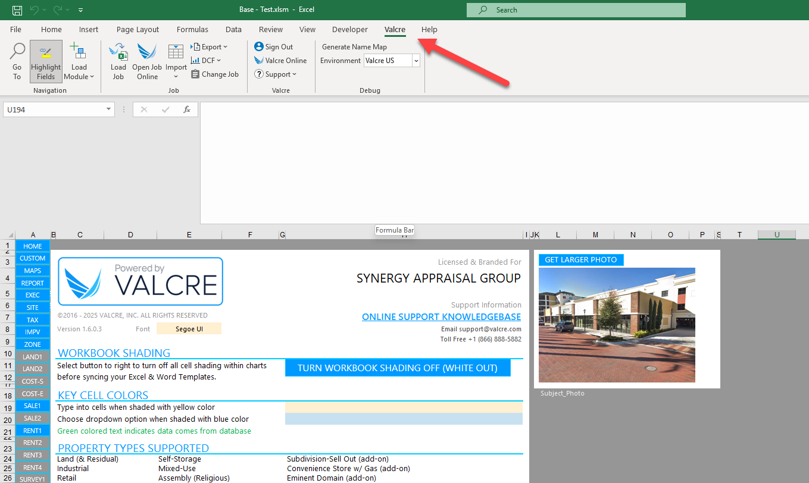Switch to the Insert tab
Screen dimensions: 809x483
[x=89, y=30]
